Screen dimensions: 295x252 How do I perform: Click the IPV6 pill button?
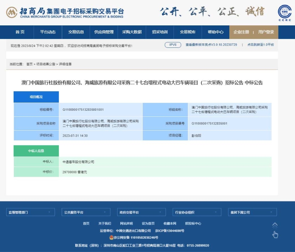(x=173, y=45)
